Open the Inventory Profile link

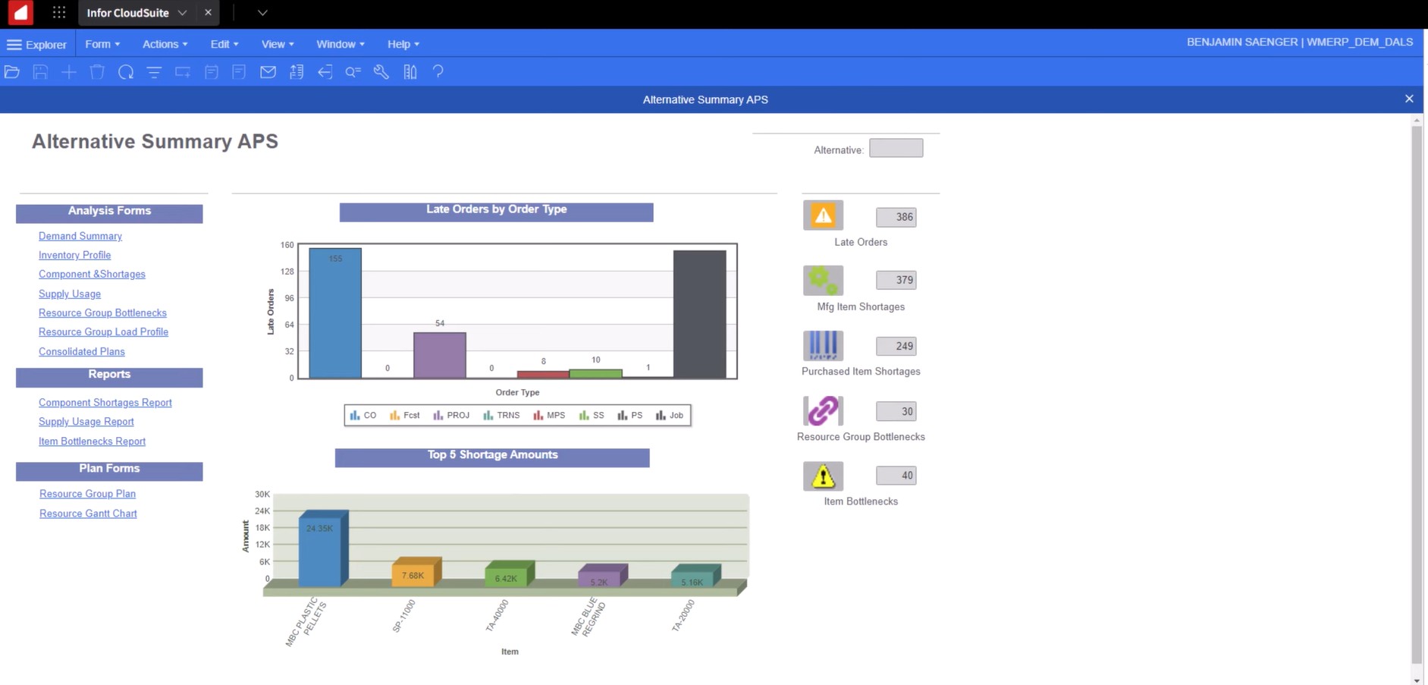(x=75, y=255)
